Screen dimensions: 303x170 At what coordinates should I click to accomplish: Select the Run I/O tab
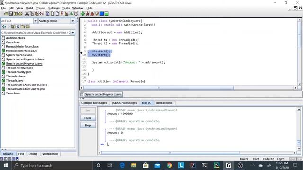pyautogui.click(x=146, y=103)
